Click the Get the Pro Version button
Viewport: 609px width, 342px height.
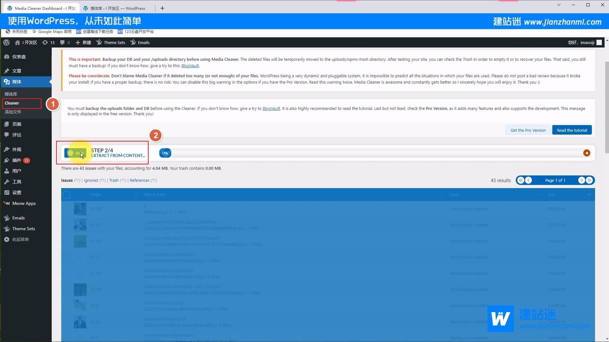pyautogui.click(x=528, y=130)
